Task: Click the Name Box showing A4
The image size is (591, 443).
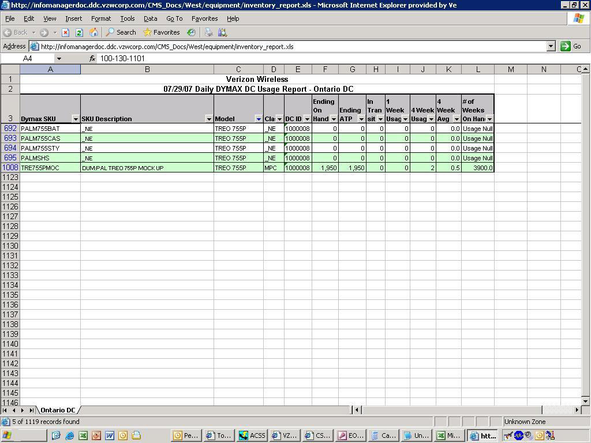Action: (x=28, y=58)
